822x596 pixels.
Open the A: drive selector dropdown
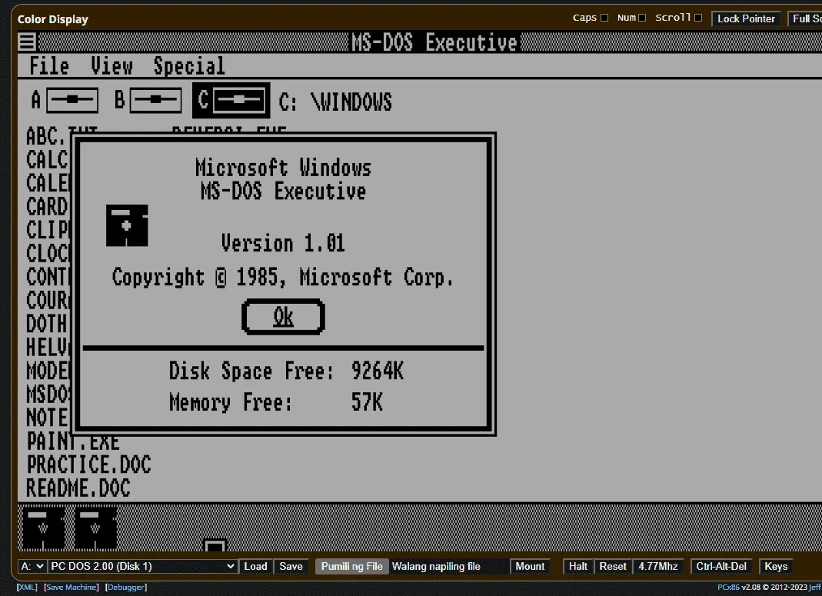(x=32, y=566)
